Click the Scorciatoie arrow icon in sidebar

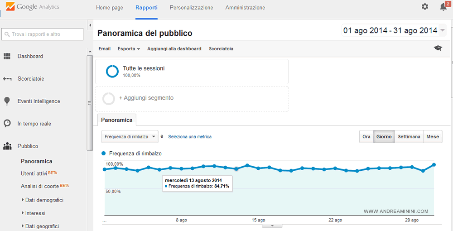click(x=7, y=79)
